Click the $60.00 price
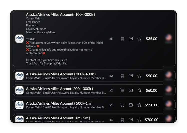This screenshot has width=187, height=133. 152,90
